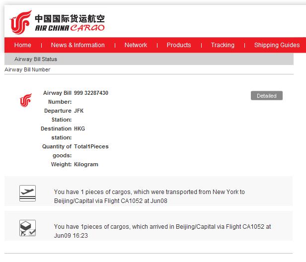Viewport: 306px width, 262px height.
Task: Click the transported from New York status message
Action: [x=150, y=196]
